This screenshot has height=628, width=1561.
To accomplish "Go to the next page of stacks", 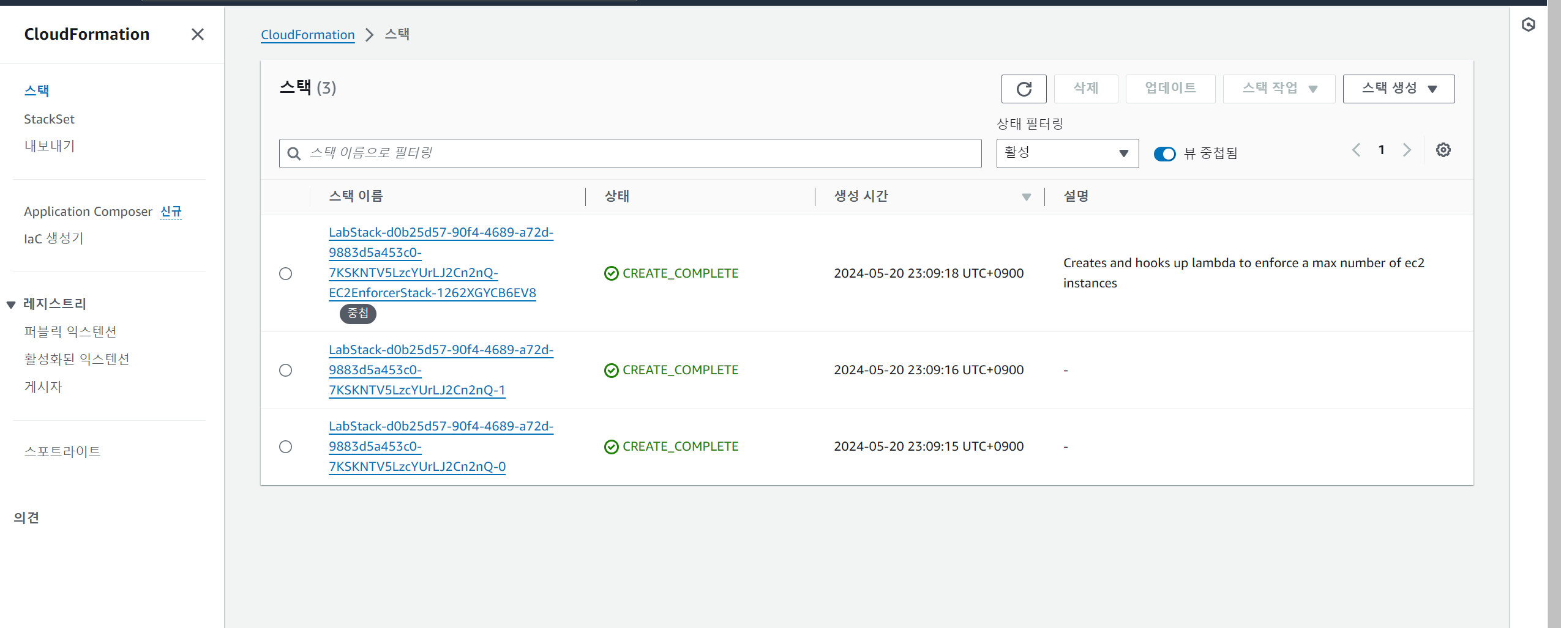I will pos(1407,150).
